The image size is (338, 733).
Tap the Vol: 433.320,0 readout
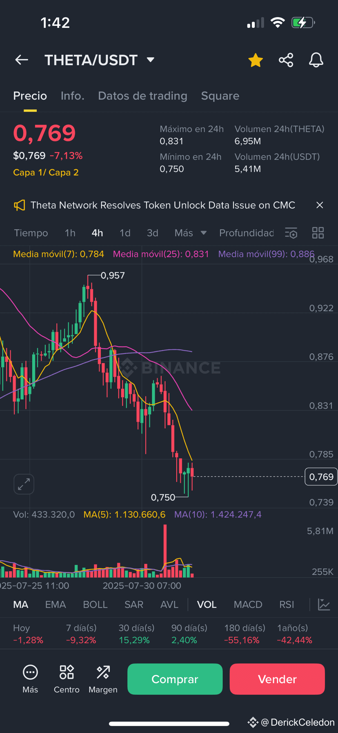[44, 515]
